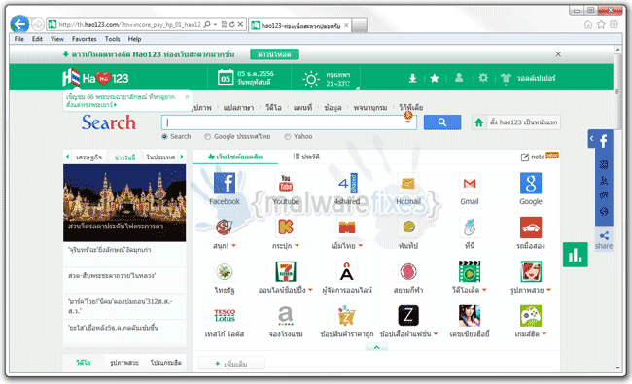The image size is (632, 384).
Task: Click the game controller icon
Action: 531,316
